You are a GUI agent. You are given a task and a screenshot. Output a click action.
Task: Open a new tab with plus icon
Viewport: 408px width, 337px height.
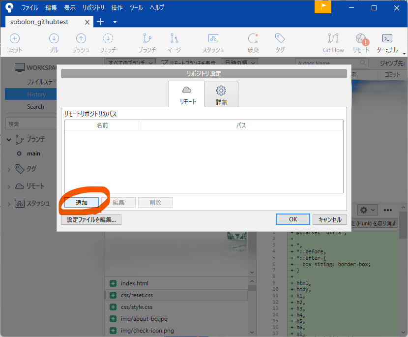click(100, 22)
